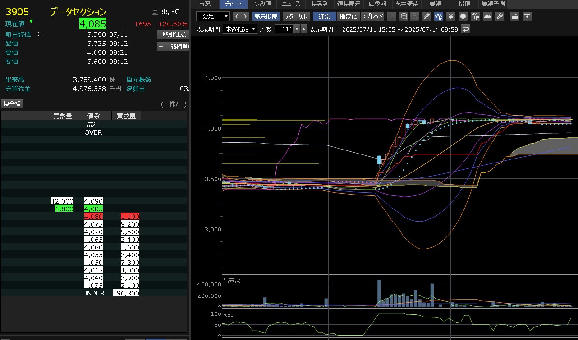Toggle 表示期間 button in chart toolbar
The height and width of the screenshot is (340, 578).
[266, 16]
